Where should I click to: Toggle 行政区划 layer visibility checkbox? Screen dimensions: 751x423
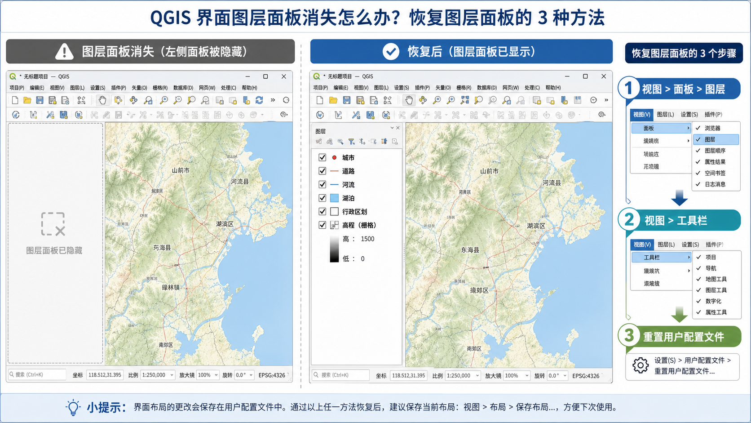coord(322,211)
